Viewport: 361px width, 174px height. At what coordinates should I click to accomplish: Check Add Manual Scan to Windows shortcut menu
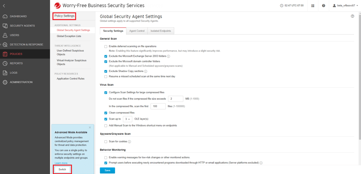[106, 126]
